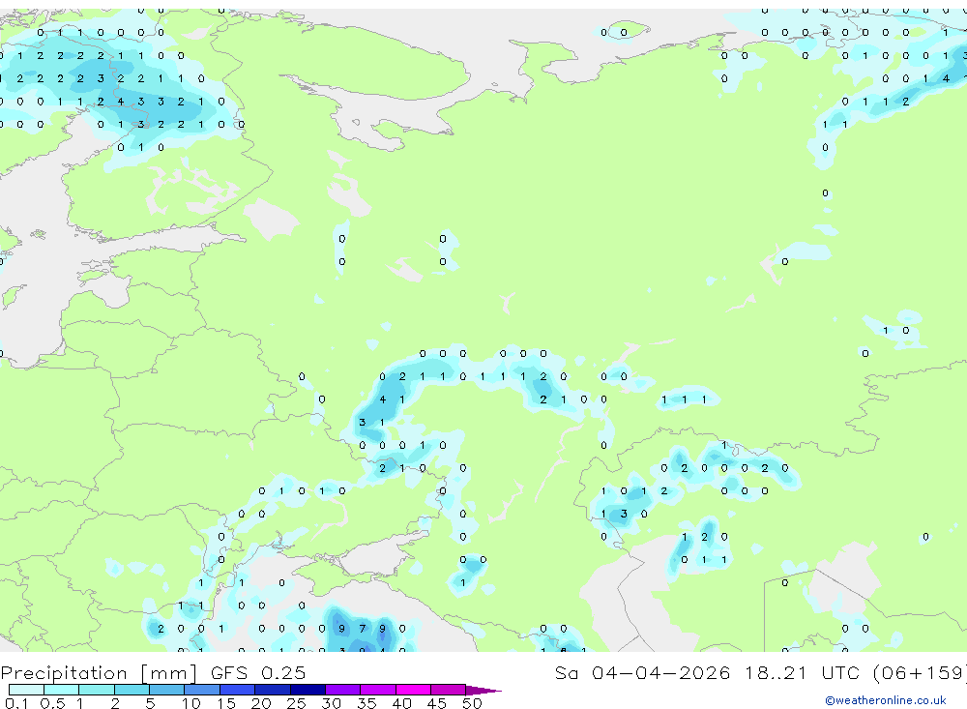Click the legend label '25'
The height and width of the screenshot is (709, 967).
(296, 703)
